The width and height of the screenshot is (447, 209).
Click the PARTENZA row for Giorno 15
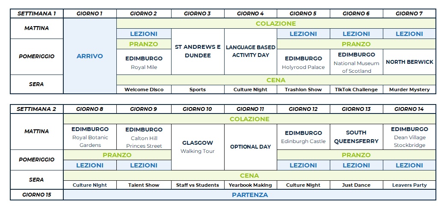[x=250, y=195]
